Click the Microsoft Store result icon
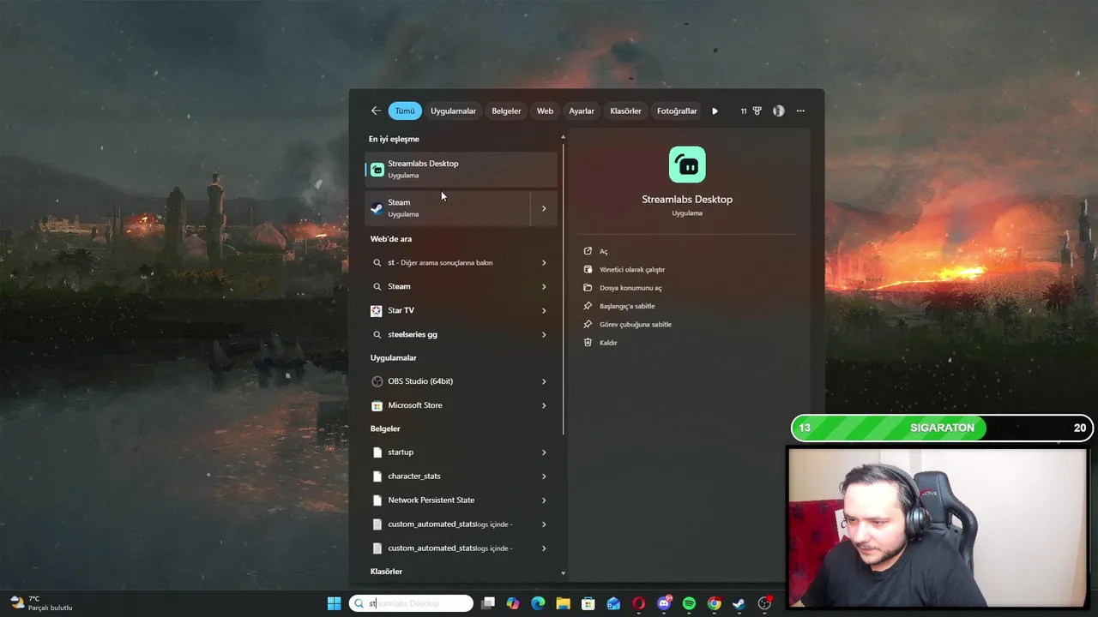The height and width of the screenshot is (617, 1098). point(377,405)
